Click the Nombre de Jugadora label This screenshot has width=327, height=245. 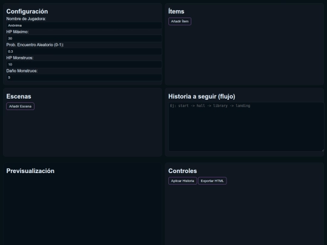point(26,19)
